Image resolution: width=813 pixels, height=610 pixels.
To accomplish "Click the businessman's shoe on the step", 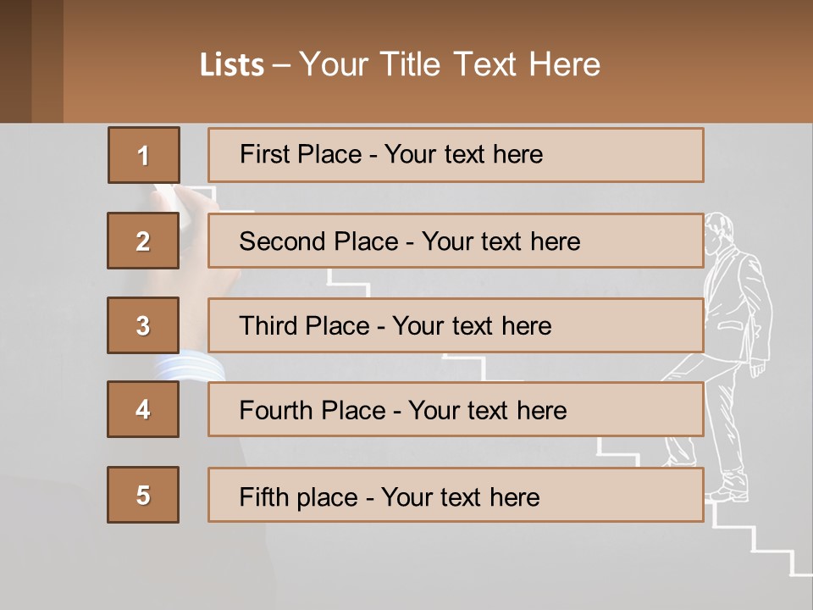I will point(728,491).
